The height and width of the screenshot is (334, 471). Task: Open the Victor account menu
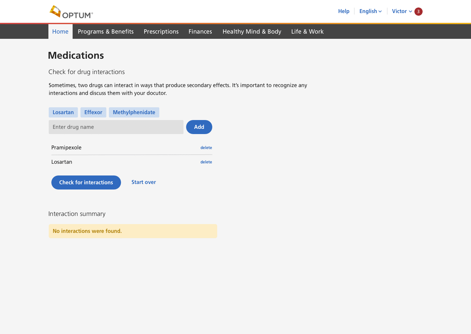click(x=401, y=11)
